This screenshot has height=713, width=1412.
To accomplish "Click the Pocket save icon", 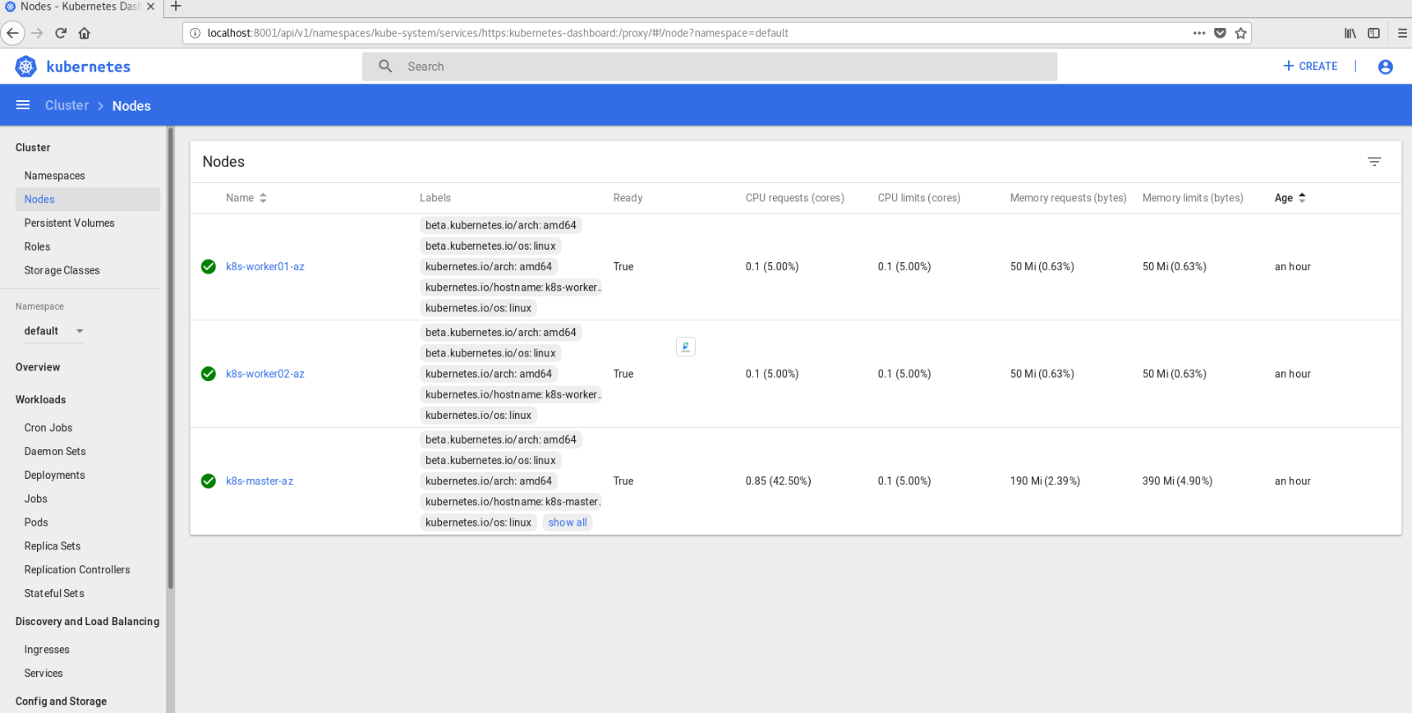I will [x=1220, y=33].
